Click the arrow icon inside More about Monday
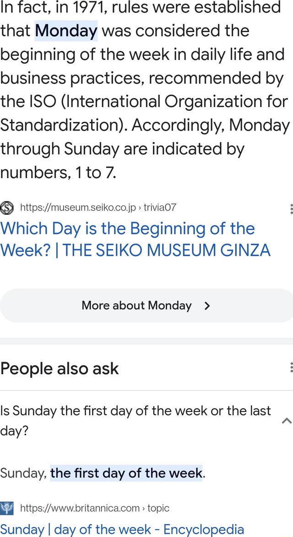Screen dimensions: 293x537 [207, 305]
